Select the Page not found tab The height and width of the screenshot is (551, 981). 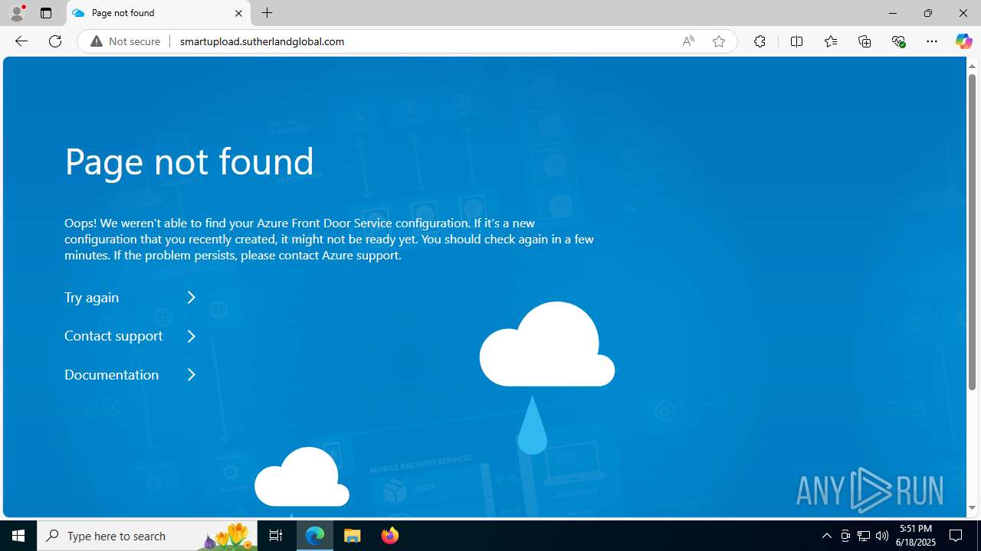[159, 13]
